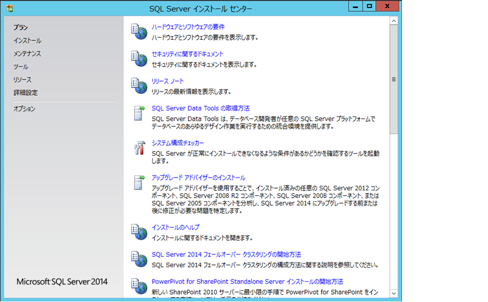Maximize the SQL Server インストール センター window
The image size is (488, 302).
(x=369, y=6)
